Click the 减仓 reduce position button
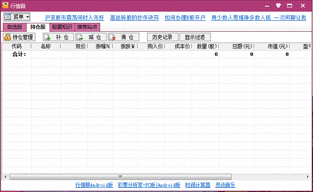 click(91, 37)
